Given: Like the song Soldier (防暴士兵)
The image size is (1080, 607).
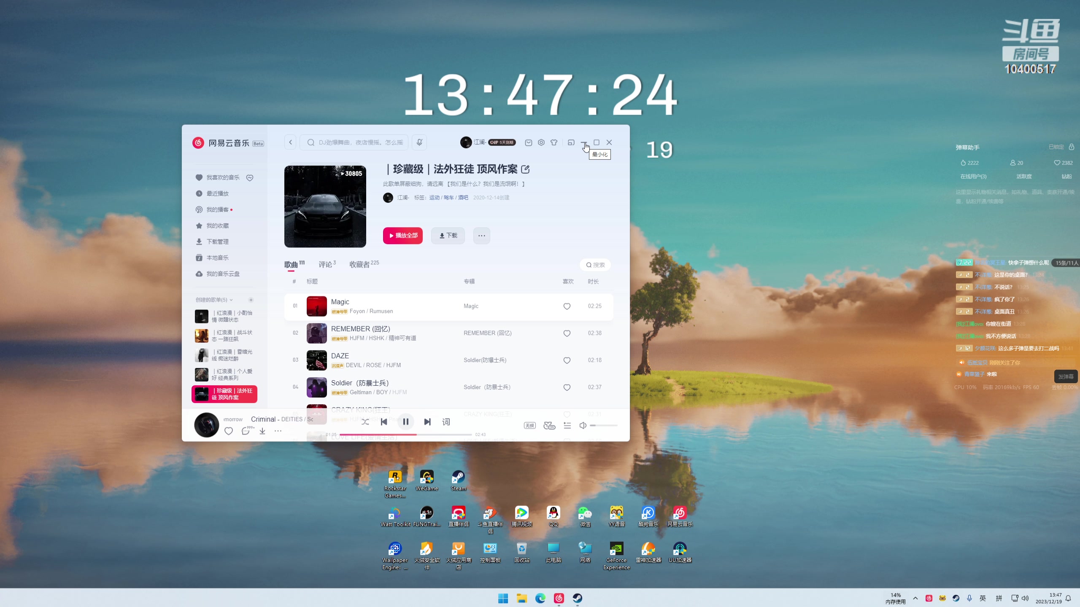Looking at the screenshot, I should (x=567, y=387).
